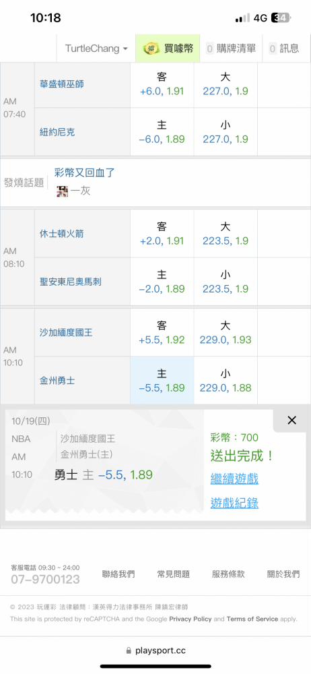
Task: Pick 小 223.5 under for Spurs game
Action: 226,282
